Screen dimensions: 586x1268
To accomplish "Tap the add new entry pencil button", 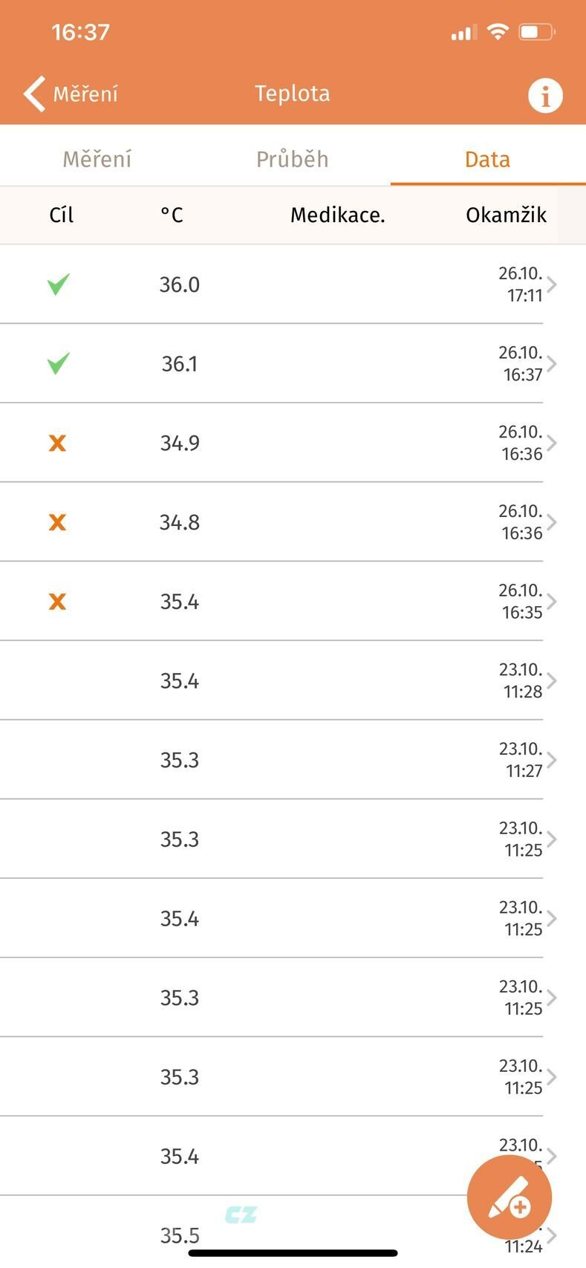I will pos(510,1197).
